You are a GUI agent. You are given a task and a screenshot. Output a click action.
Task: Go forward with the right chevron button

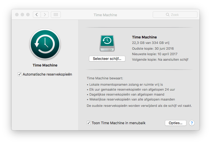point(45,15)
